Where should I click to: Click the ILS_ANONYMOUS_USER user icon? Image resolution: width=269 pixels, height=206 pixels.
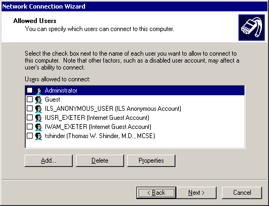coord(39,109)
